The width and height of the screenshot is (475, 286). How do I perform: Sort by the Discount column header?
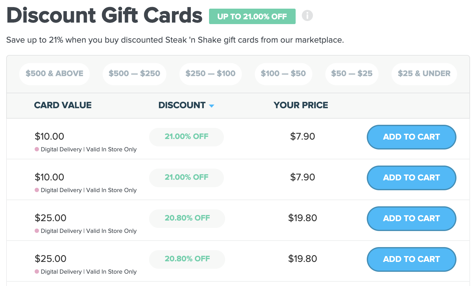(182, 105)
